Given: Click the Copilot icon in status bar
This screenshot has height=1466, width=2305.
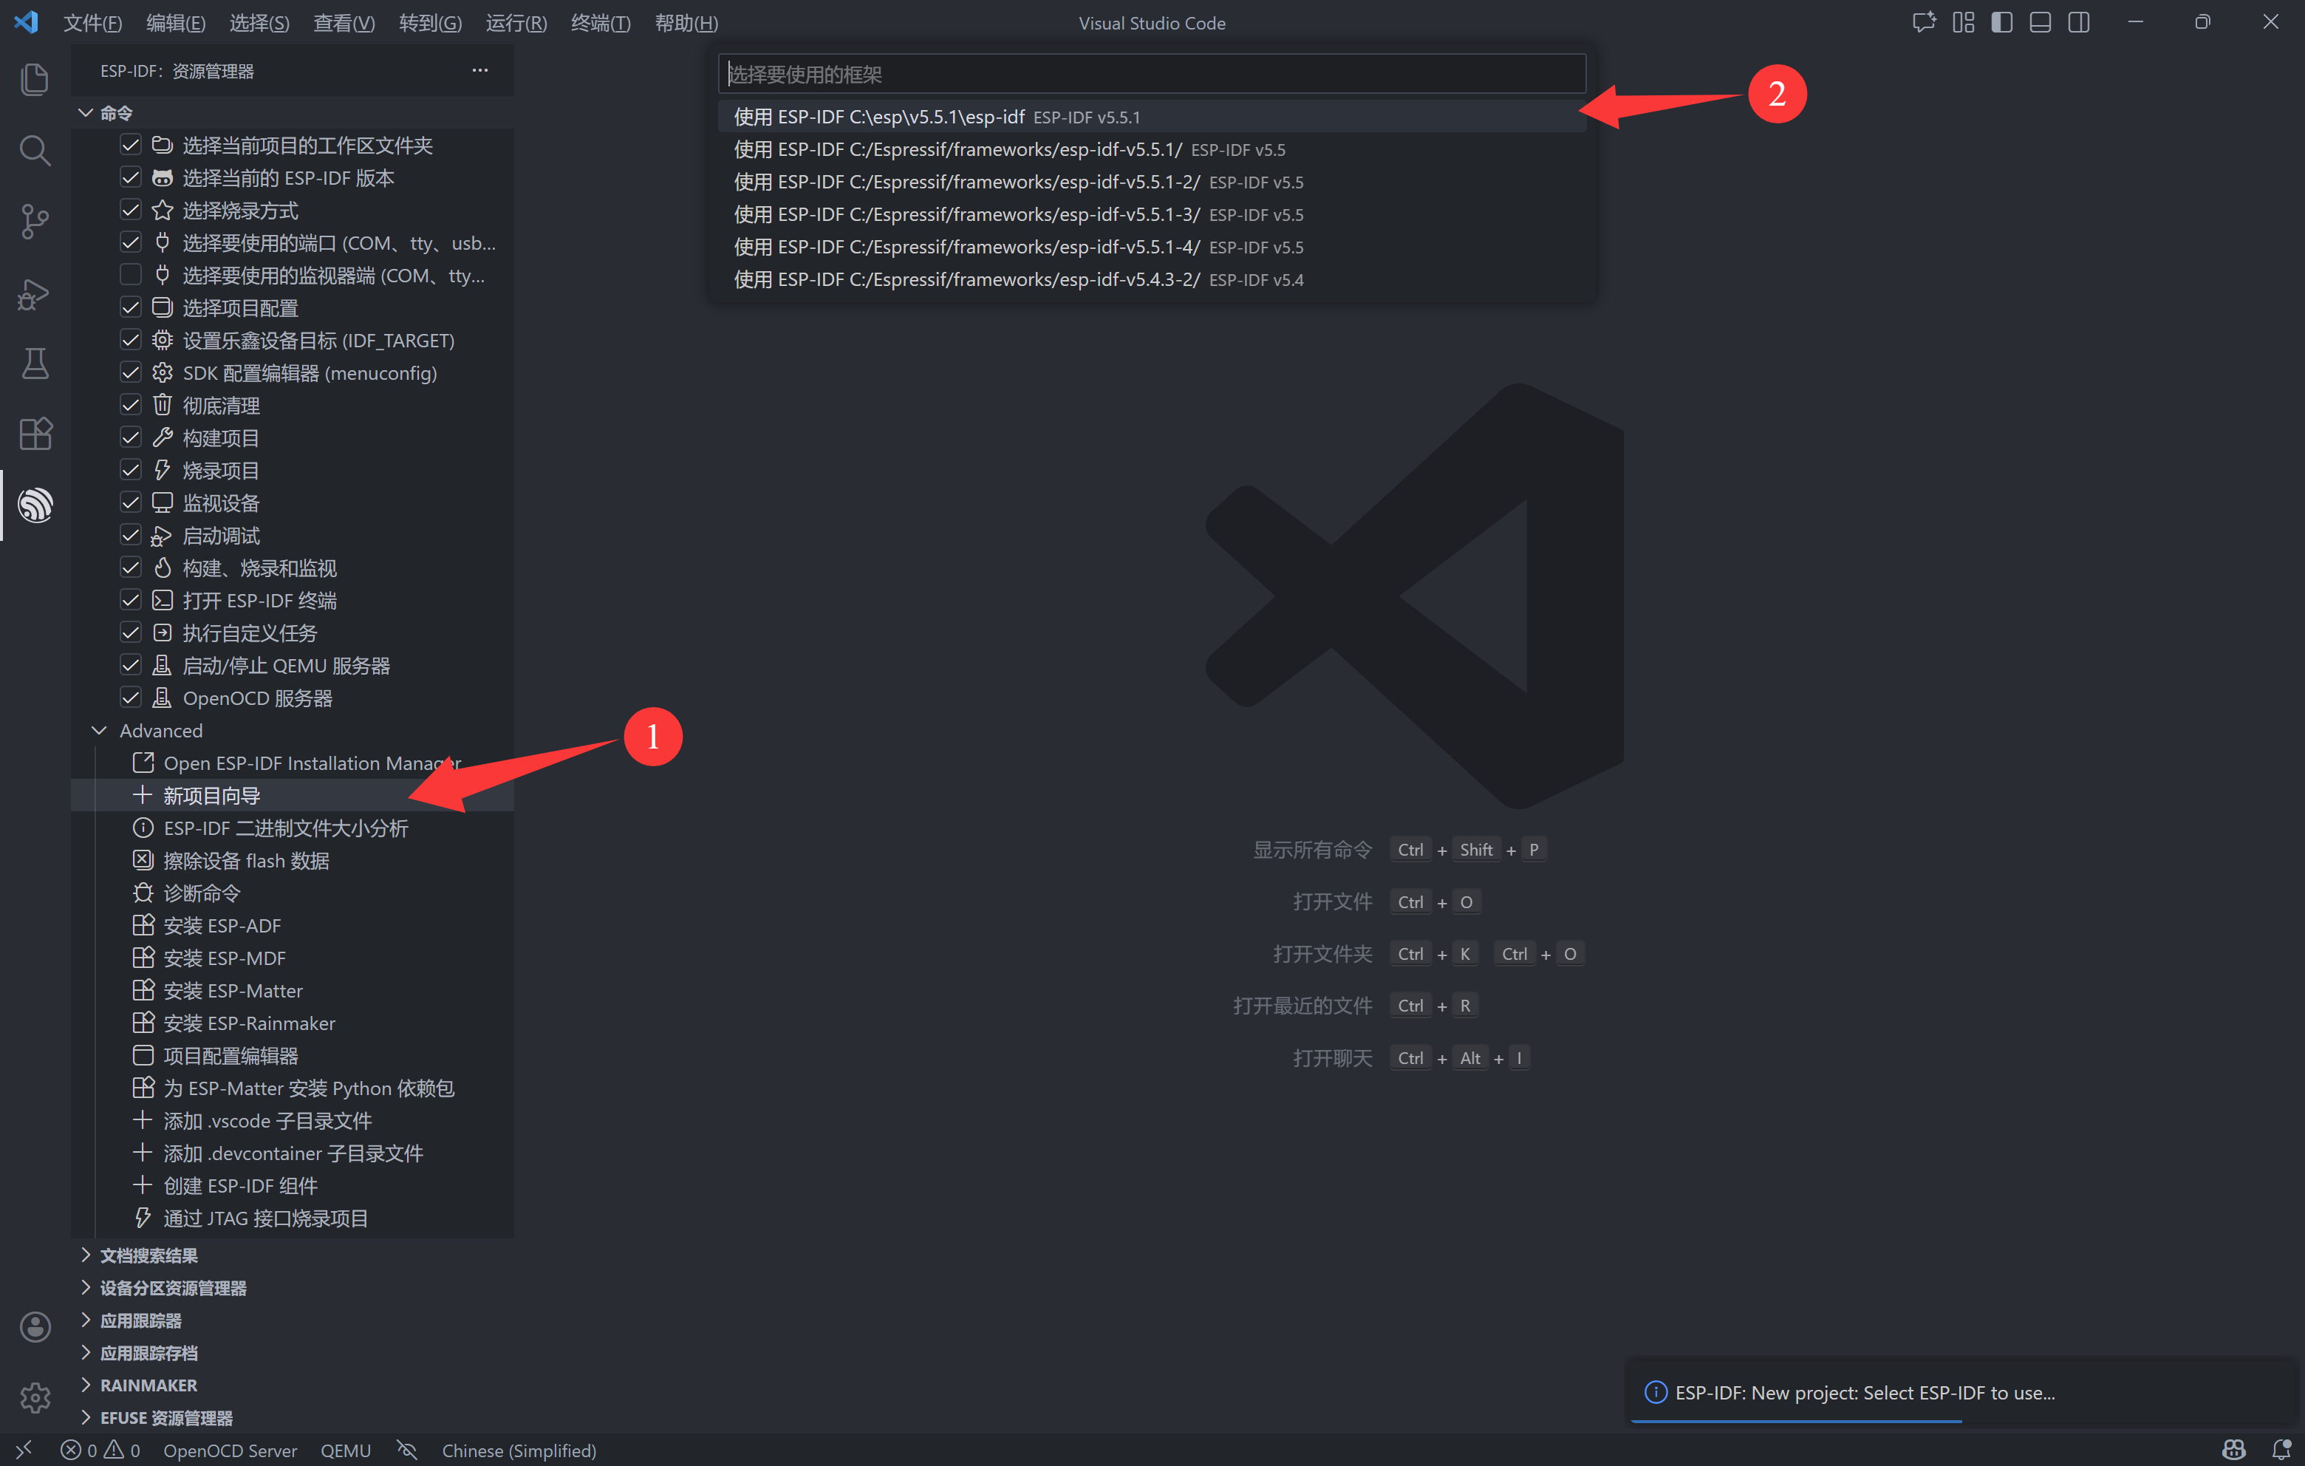Looking at the screenshot, I should pyautogui.click(x=2233, y=1450).
